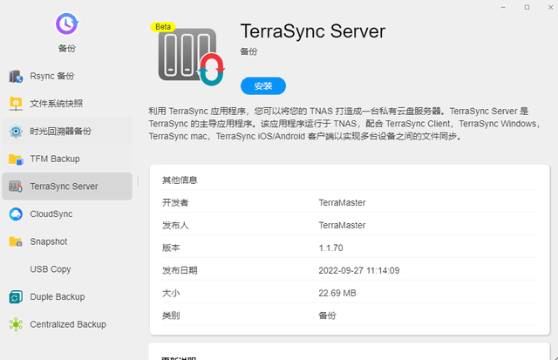Click publisher value TerraMaster in 发布人 row
The height and width of the screenshot is (360, 558).
tap(342, 225)
